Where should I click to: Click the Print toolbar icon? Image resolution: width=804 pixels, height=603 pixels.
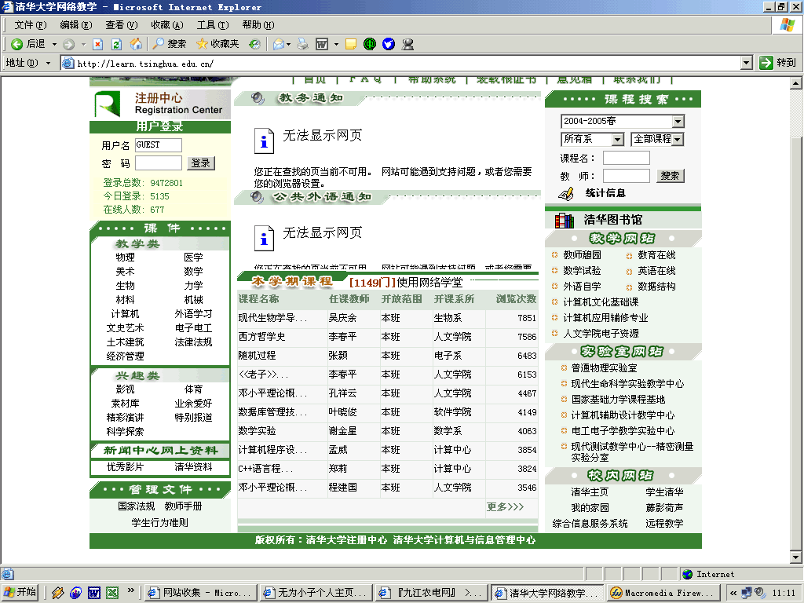[x=302, y=44]
